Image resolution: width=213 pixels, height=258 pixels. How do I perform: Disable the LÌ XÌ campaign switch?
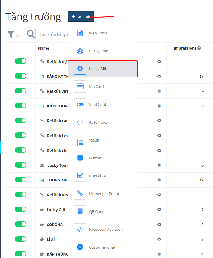tap(21, 239)
